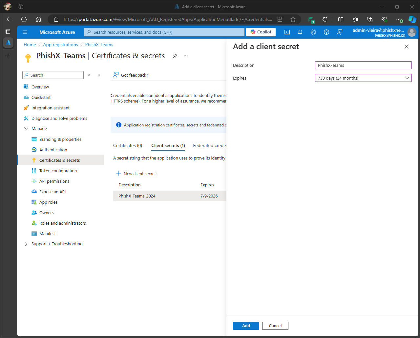
Task: Click the Cancel button
Action: click(x=275, y=326)
